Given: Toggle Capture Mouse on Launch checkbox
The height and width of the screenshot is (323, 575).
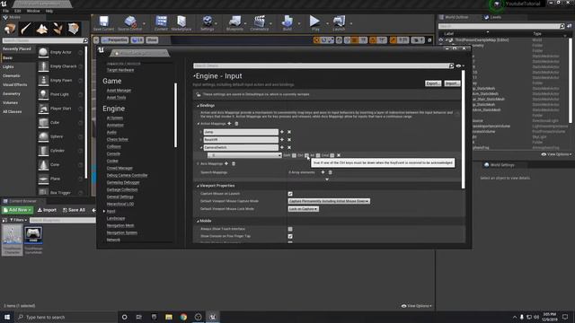Looking at the screenshot, I should click(x=290, y=194).
